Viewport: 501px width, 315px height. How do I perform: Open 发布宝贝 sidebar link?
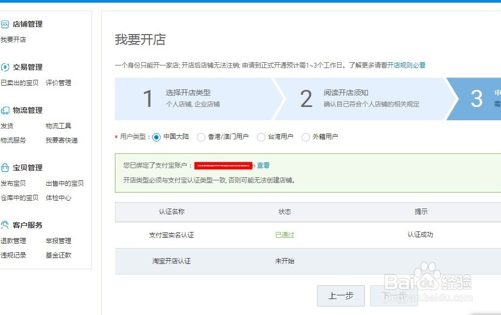click(13, 184)
